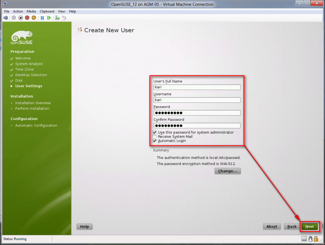Click the Revert undo-arrow toolbar icon

click(x=64, y=18)
